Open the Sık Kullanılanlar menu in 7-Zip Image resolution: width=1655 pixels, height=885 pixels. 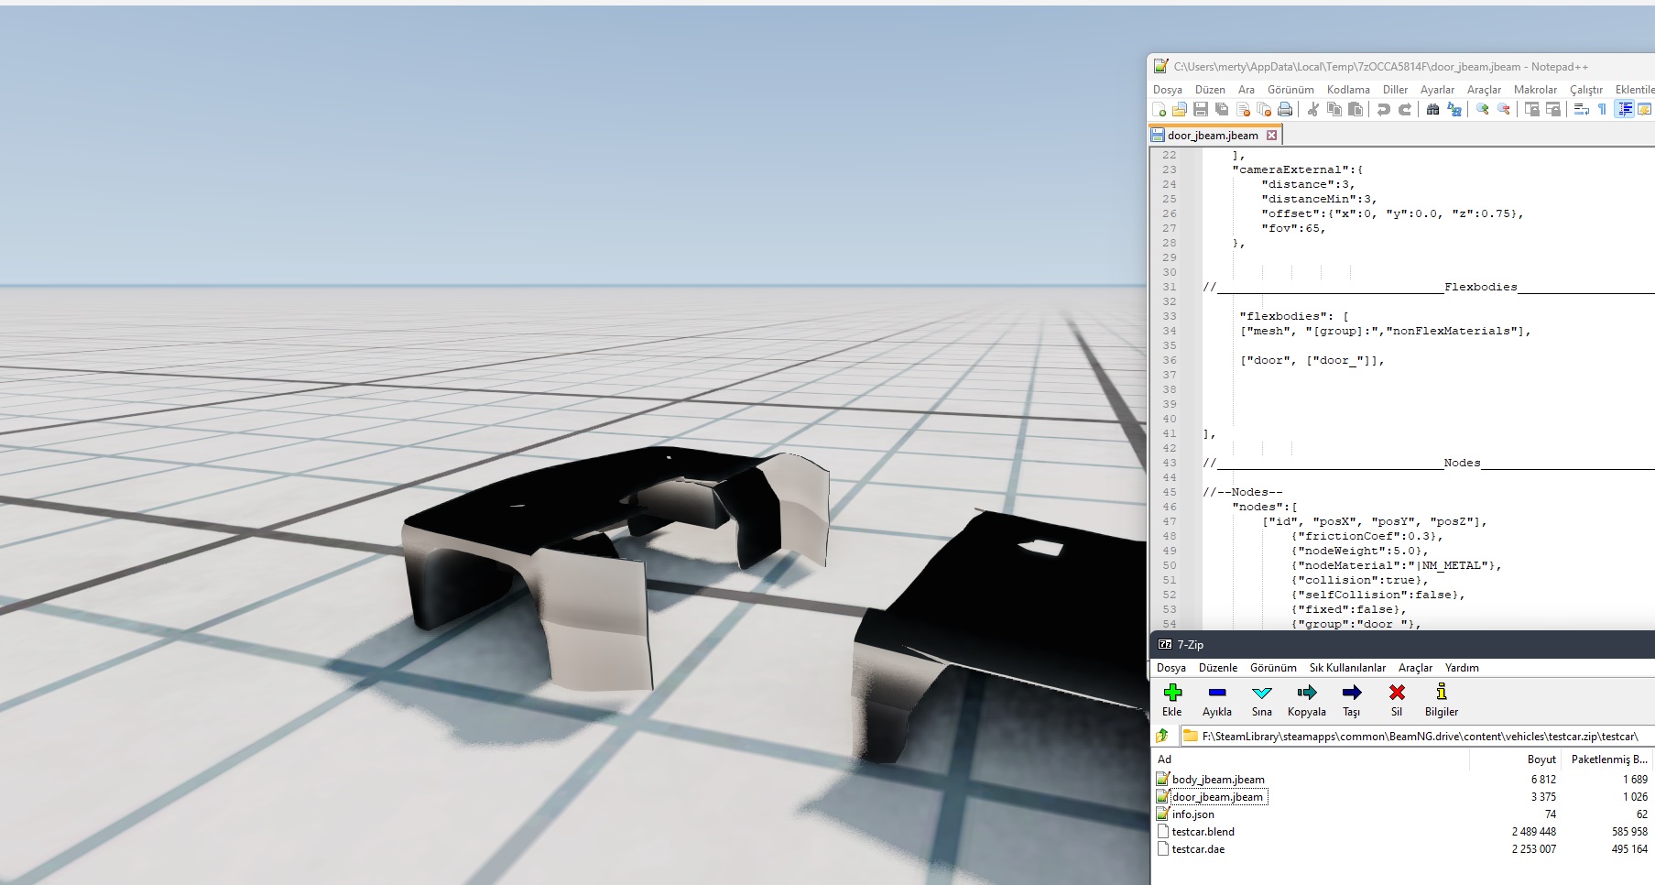point(1346,668)
